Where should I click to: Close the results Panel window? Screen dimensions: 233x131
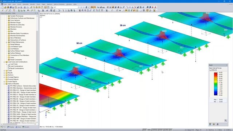click(x=227, y=65)
